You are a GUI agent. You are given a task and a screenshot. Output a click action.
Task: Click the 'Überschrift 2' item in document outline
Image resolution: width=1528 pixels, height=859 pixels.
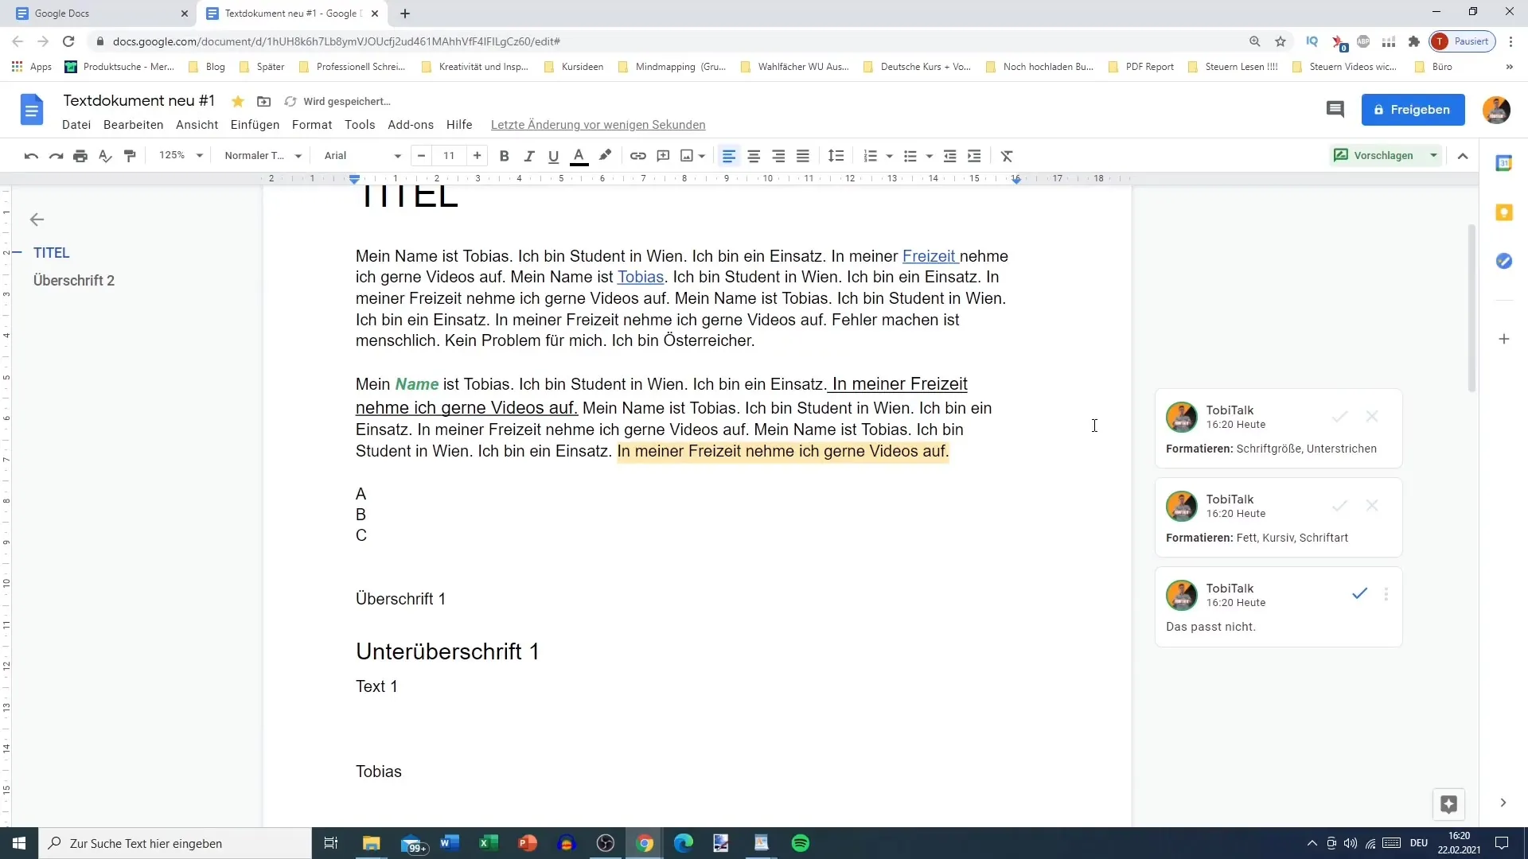coord(73,280)
